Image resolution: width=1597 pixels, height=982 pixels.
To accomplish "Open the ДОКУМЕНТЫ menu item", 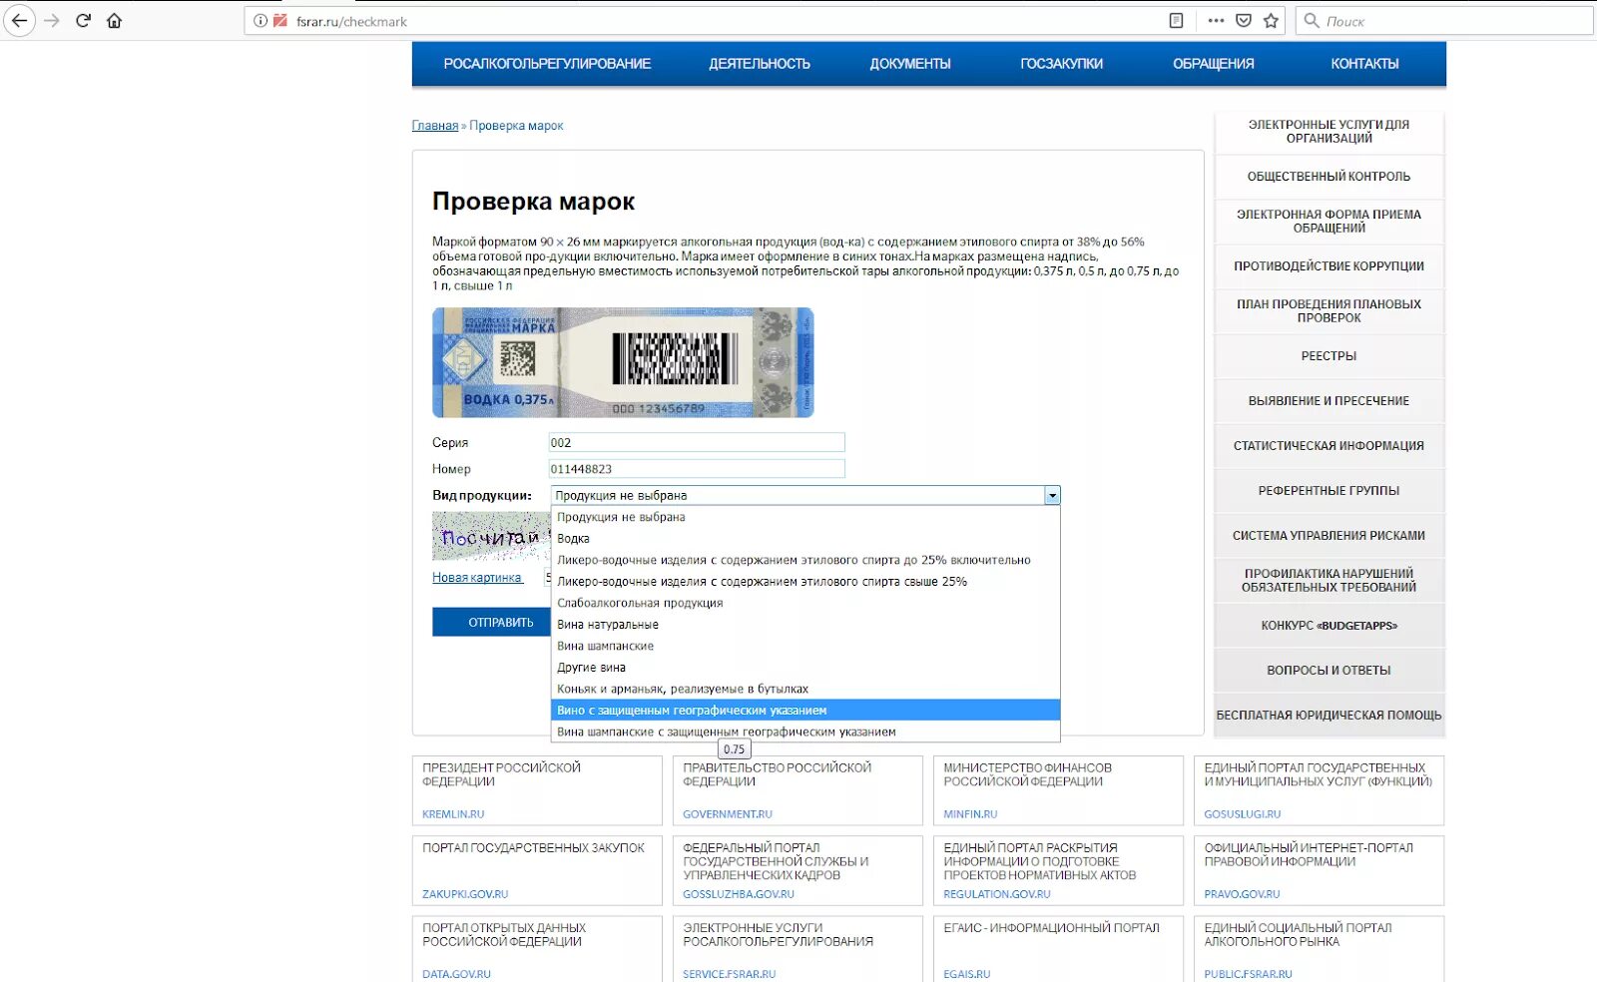I will coord(910,64).
